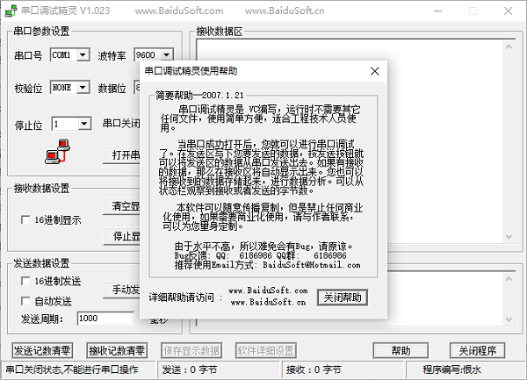The image size is (527, 380).
Task: Click the serial port app icon in title bar
Action: [11, 11]
